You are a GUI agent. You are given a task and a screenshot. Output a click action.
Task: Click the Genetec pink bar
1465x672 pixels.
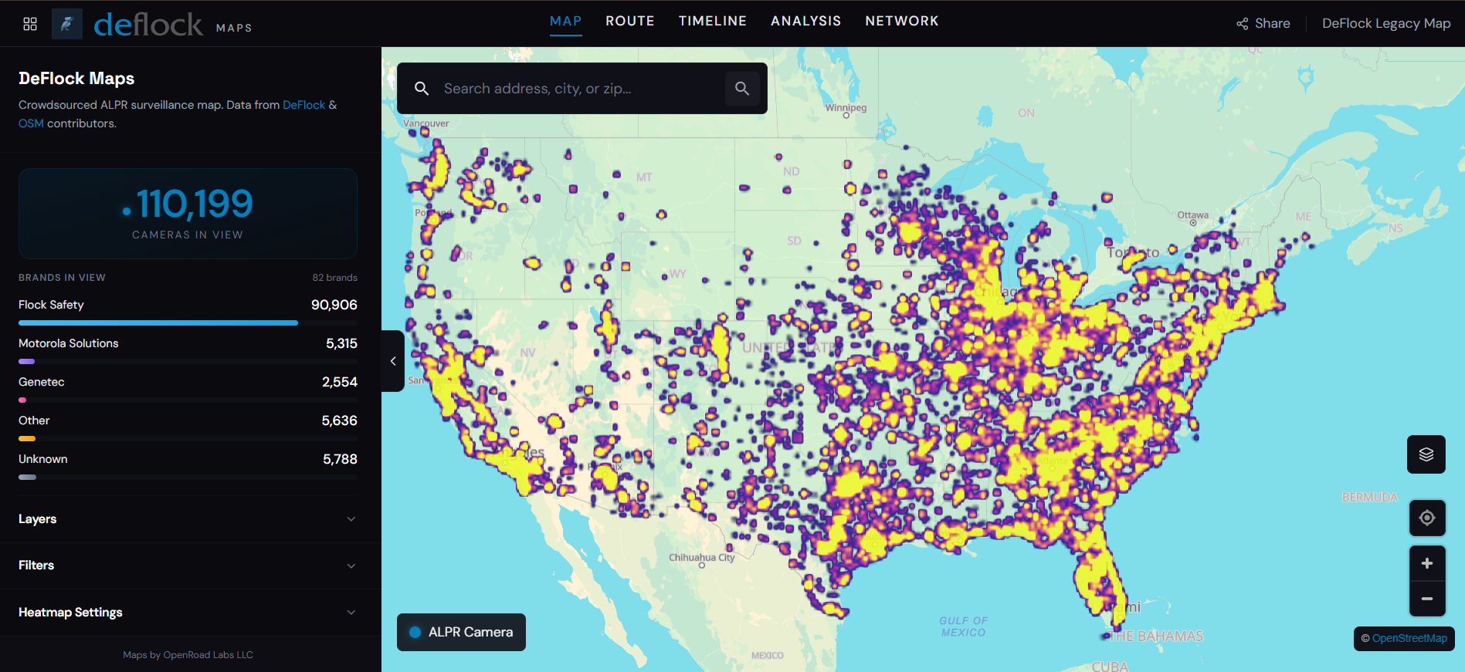(22, 400)
